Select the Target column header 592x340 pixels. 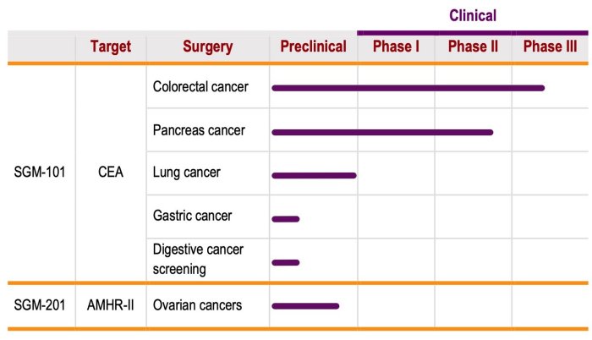coord(111,47)
